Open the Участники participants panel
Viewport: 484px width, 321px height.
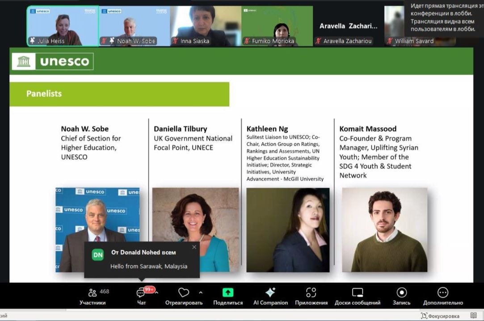pos(93,296)
